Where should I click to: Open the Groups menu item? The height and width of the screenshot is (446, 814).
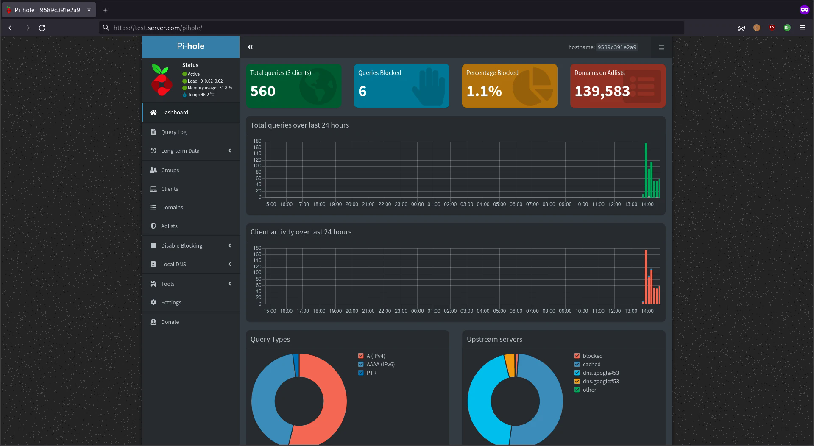[191, 170]
